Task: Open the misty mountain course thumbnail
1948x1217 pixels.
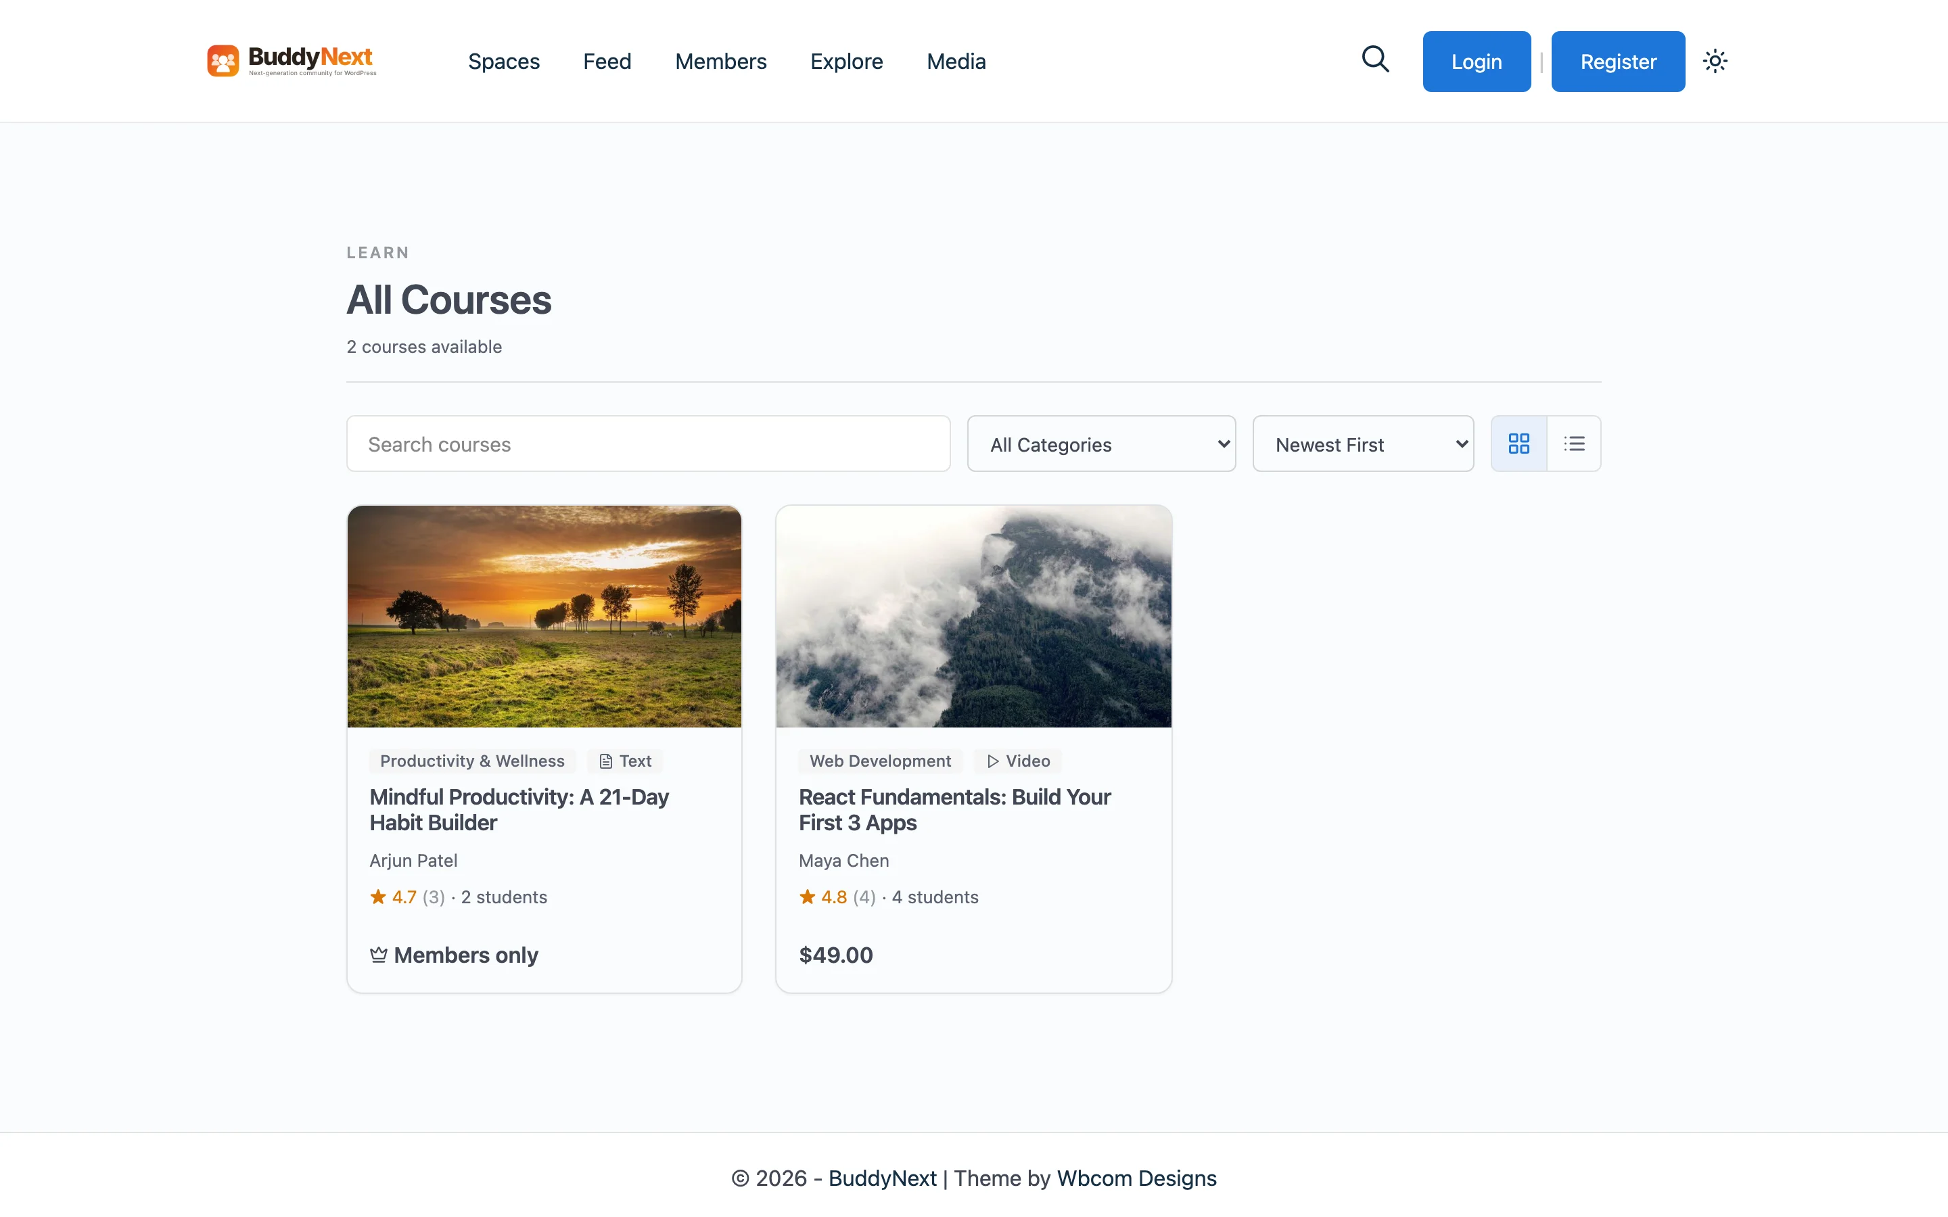Action: click(973, 617)
